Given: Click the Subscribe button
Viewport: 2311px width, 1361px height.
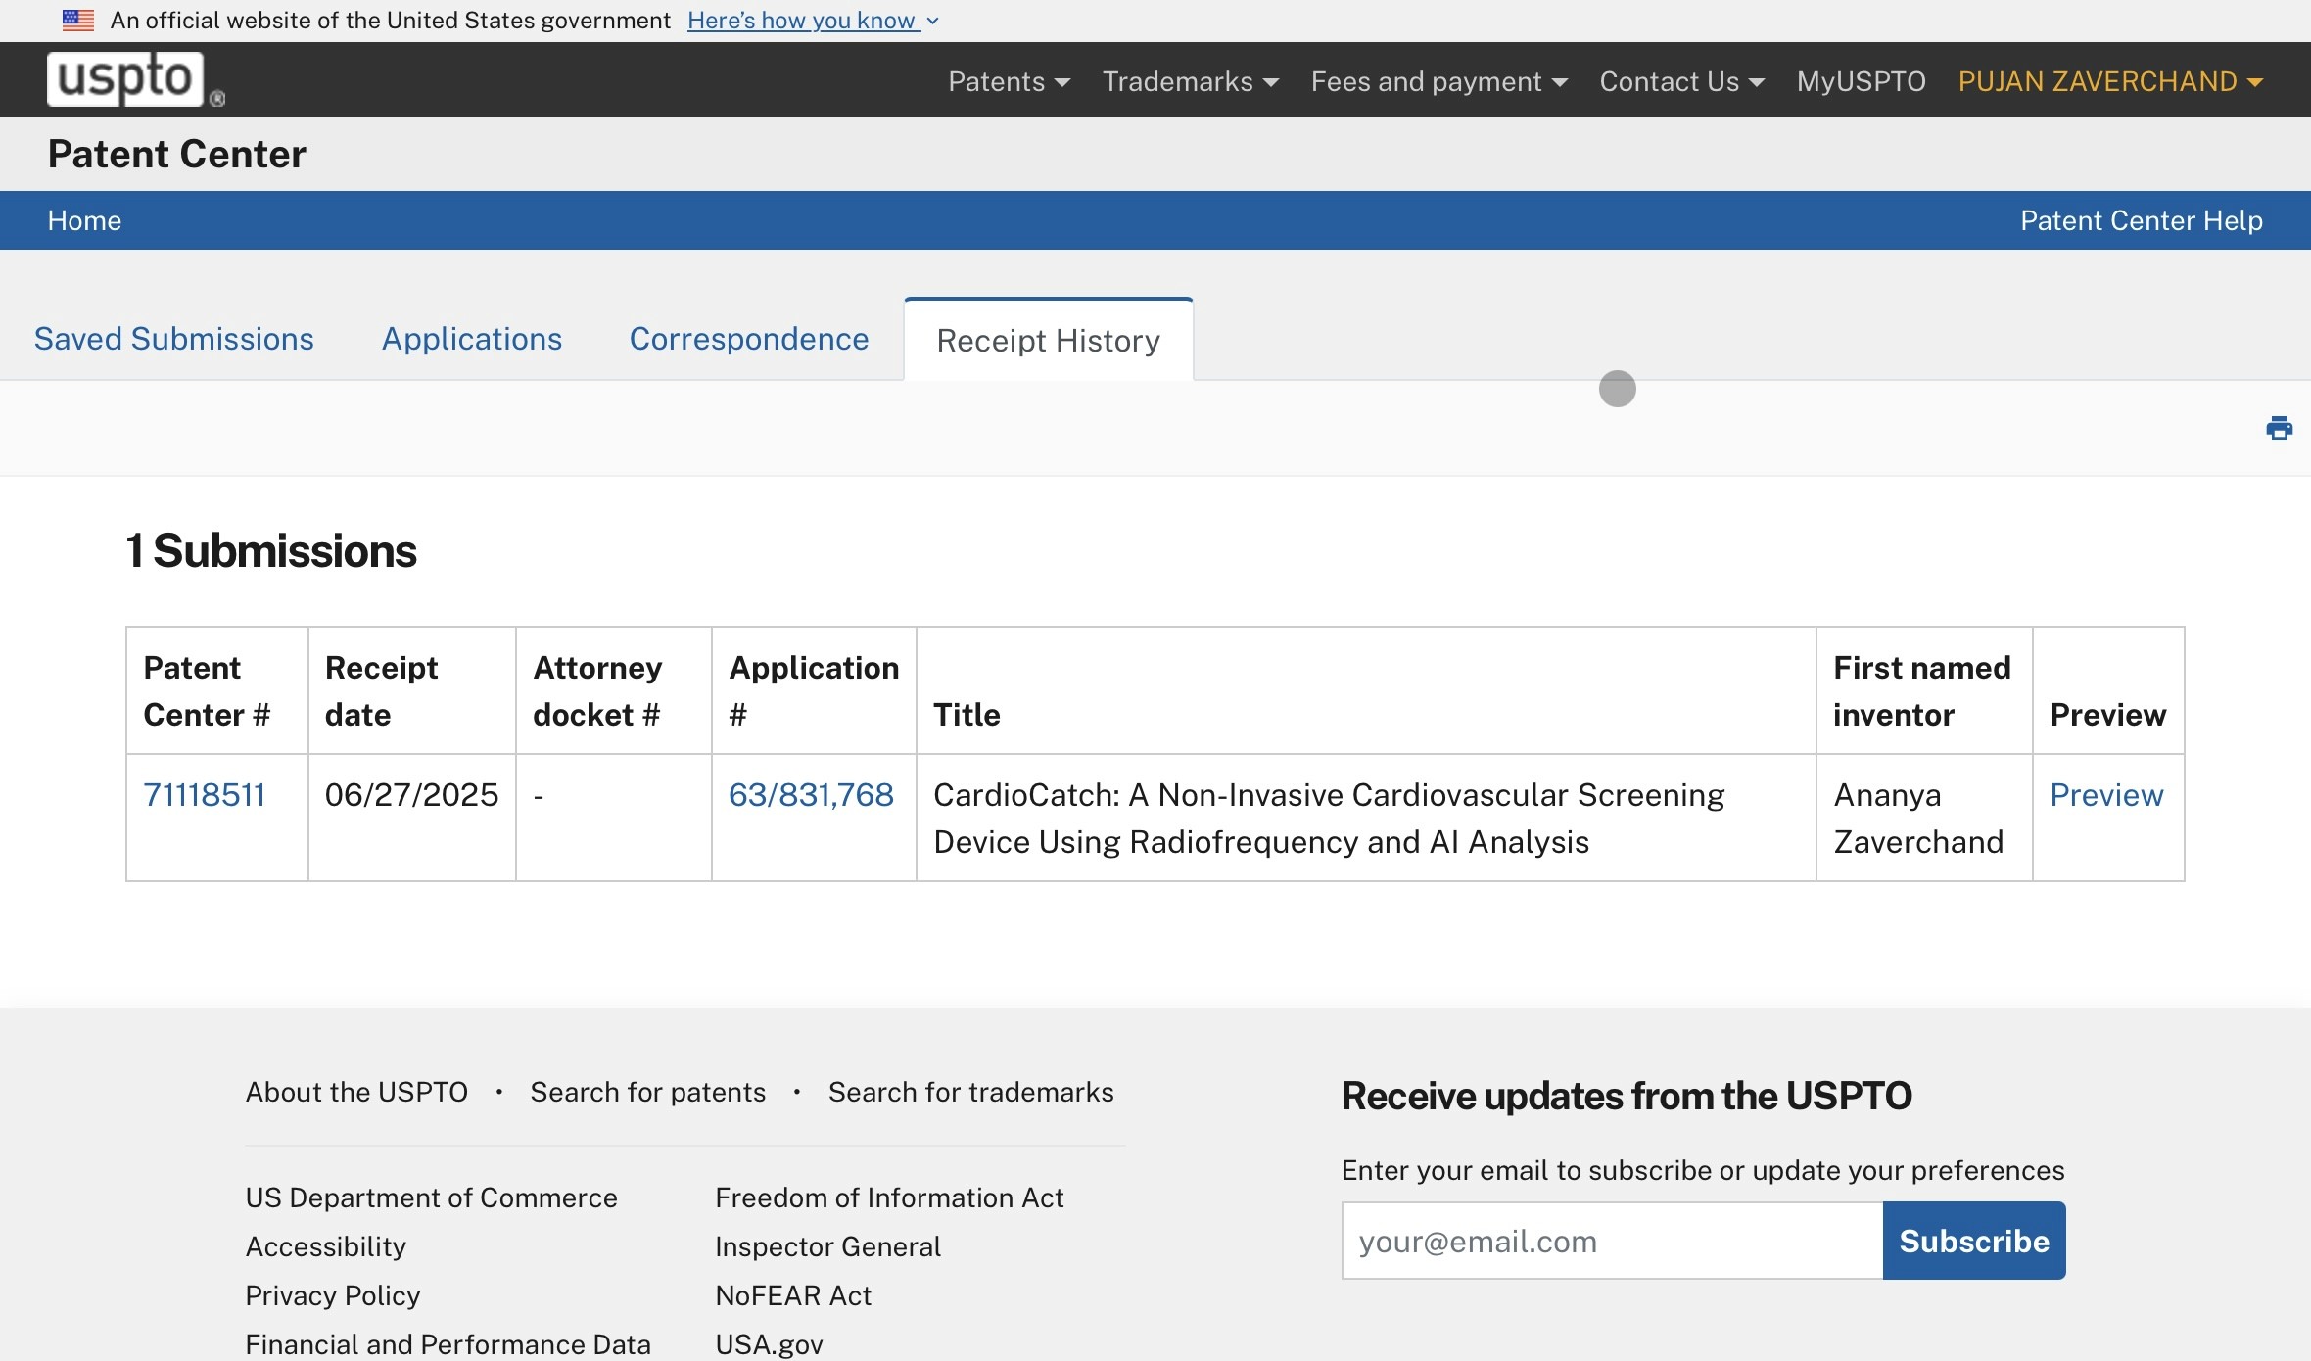Looking at the screenshot, I should point(1973,1241).
